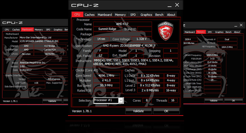Click the Core Speed value field
This screenshot has width=246, height=133.
[x=106, y=76]
